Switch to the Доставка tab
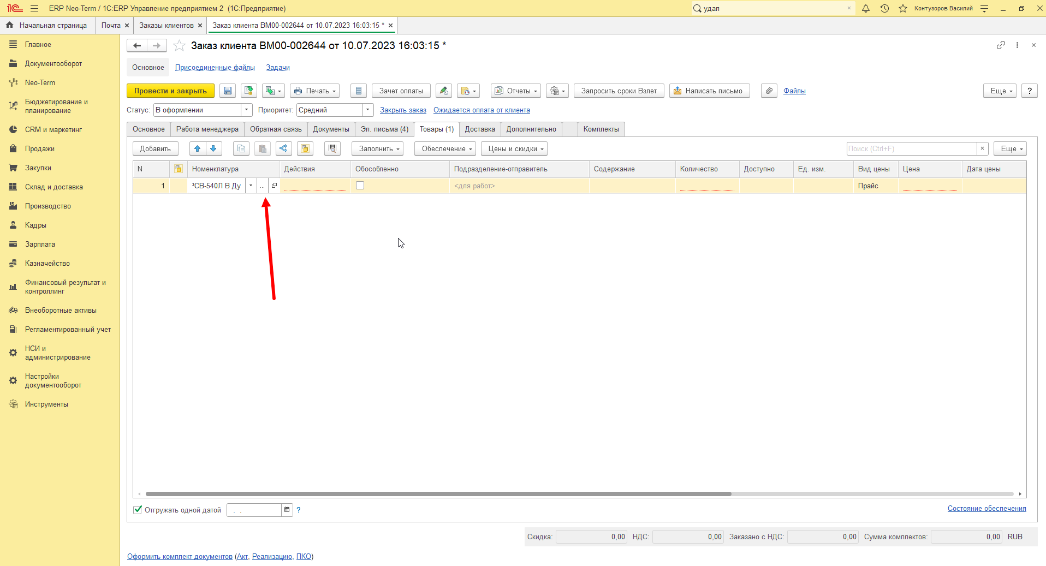Screen dimensions: 1046x566 (x=480, y=129)
